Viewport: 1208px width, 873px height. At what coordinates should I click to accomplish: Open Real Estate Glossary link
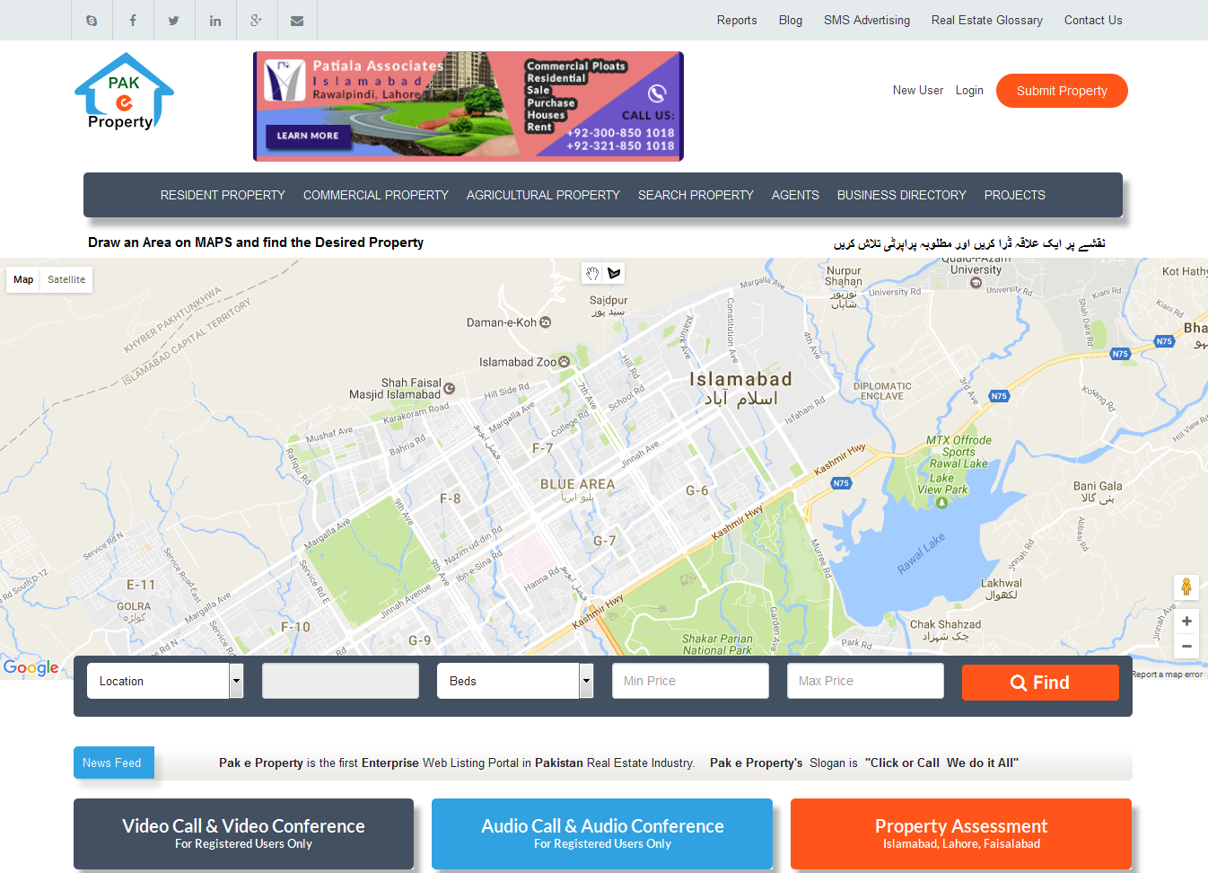point(987,20)
